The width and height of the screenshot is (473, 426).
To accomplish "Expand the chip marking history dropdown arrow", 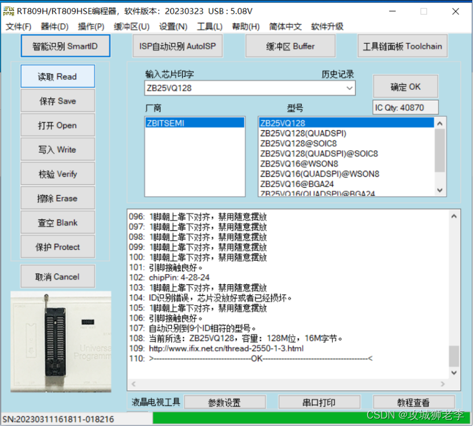I will click(349, 88).
